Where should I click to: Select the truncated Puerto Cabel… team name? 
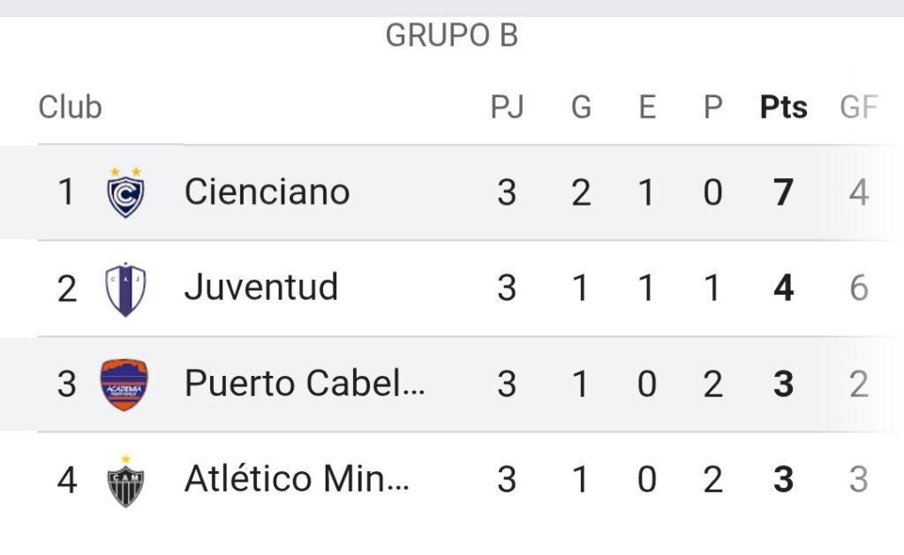[305, 383]
